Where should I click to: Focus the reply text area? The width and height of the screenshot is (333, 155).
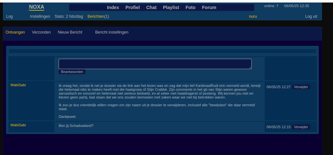(155, 64)
